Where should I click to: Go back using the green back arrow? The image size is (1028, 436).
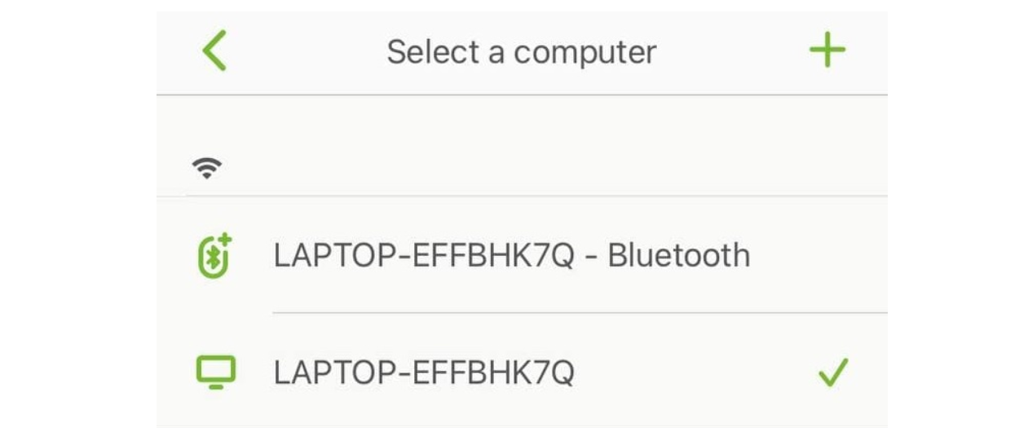click(x=214, y=51)
